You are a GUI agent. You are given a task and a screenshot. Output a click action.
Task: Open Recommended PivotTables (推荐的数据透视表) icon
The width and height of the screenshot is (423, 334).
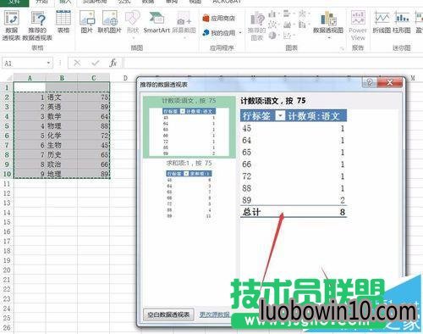coord(37,25)
